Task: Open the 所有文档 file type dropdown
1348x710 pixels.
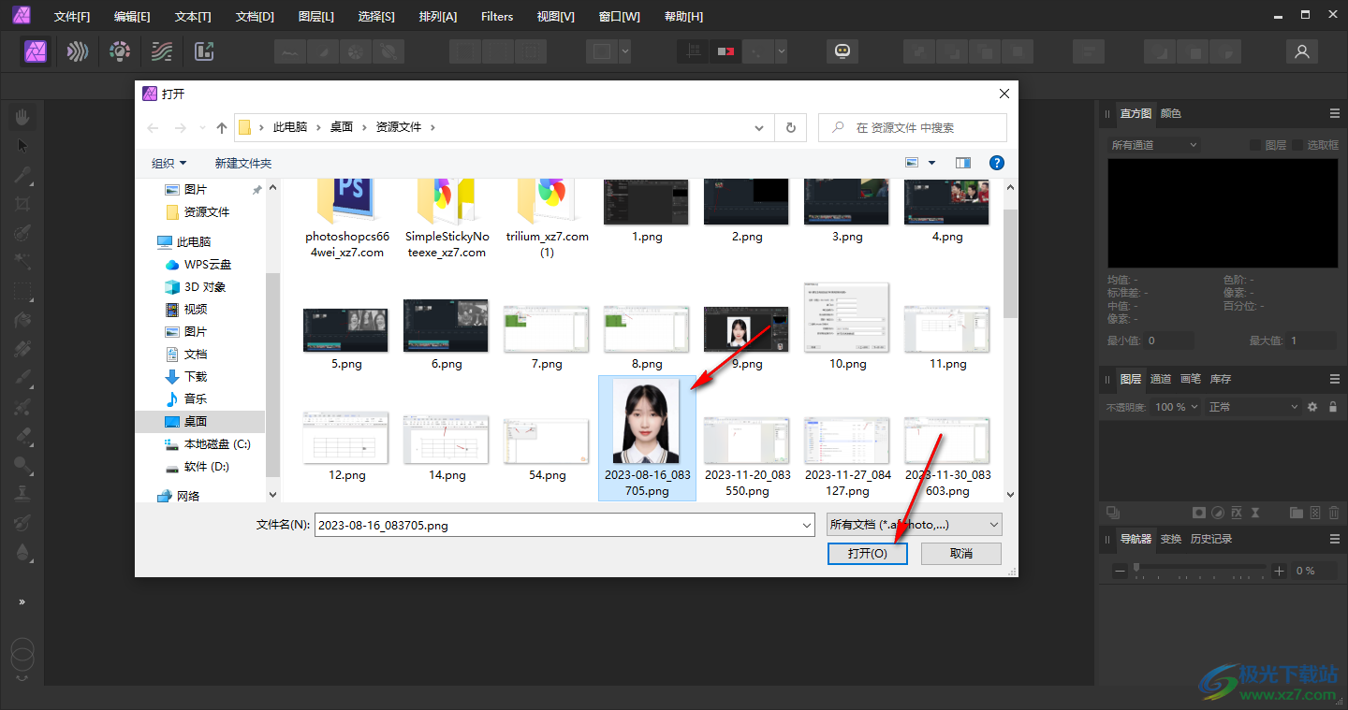Action: (915, 525)
